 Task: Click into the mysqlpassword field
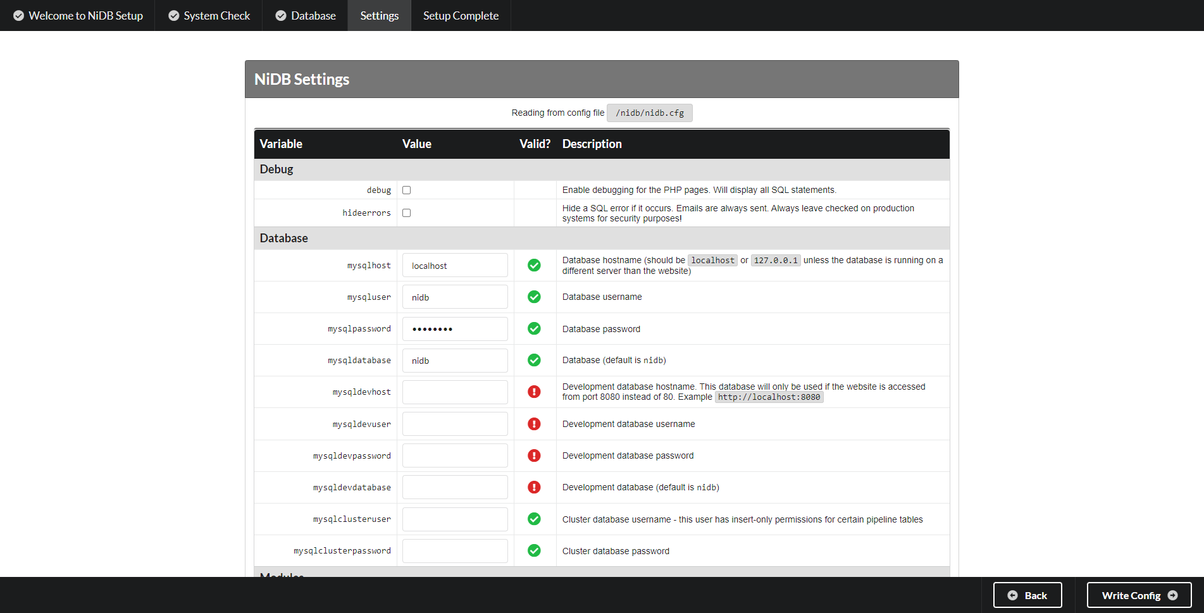click(455, 329)
